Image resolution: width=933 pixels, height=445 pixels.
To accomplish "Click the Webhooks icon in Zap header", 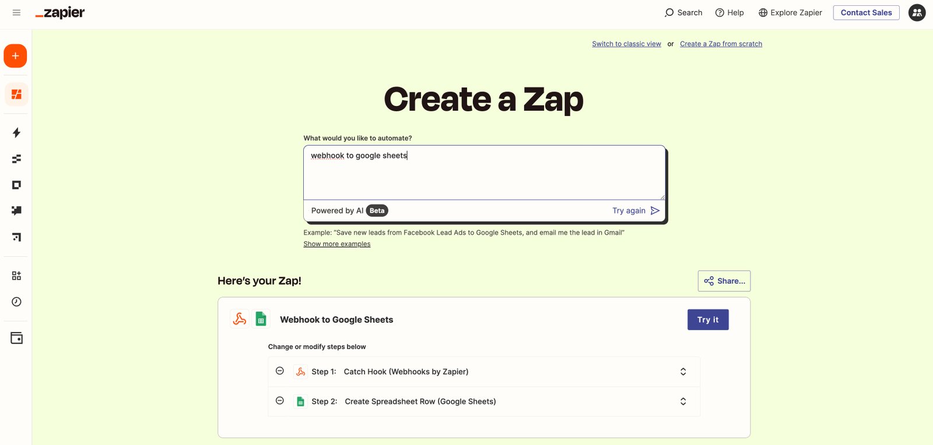I will click(x=240, y=319).
